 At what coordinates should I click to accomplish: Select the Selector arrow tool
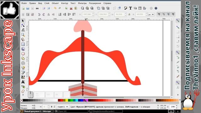click(x=23, y=21)
